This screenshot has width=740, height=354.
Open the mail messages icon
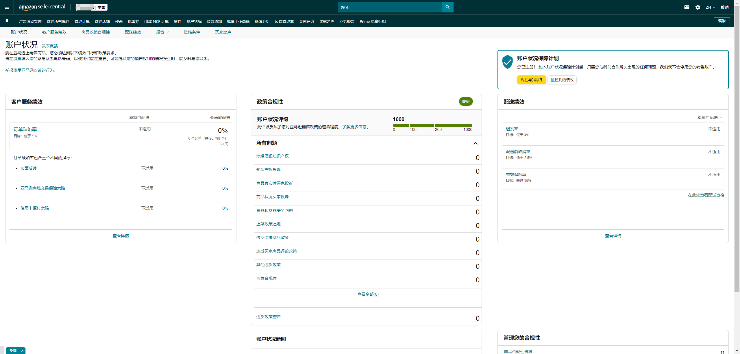(687, 7)
